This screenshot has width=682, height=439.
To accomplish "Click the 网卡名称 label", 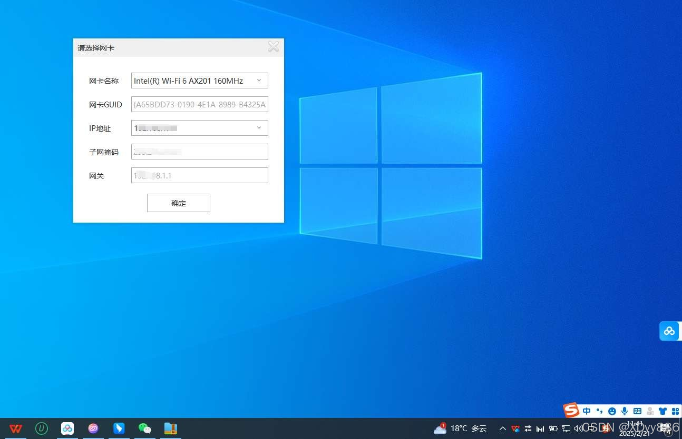I will (104, 81).
